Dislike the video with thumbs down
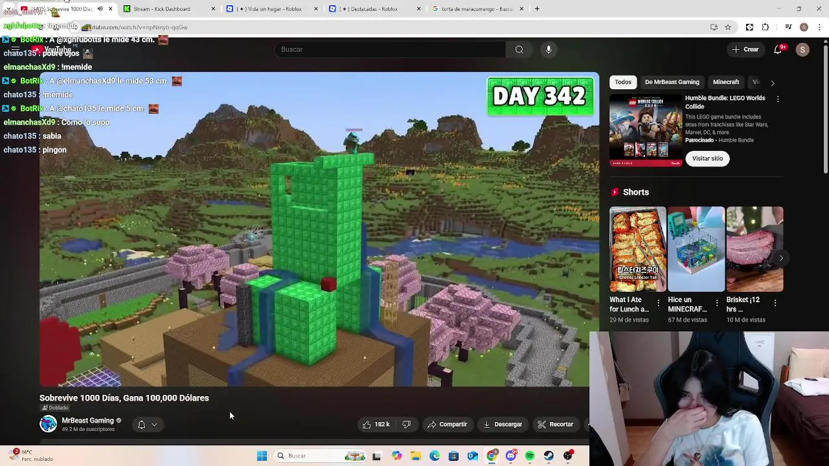Screen dimensions: 829x466 (406, 425)
